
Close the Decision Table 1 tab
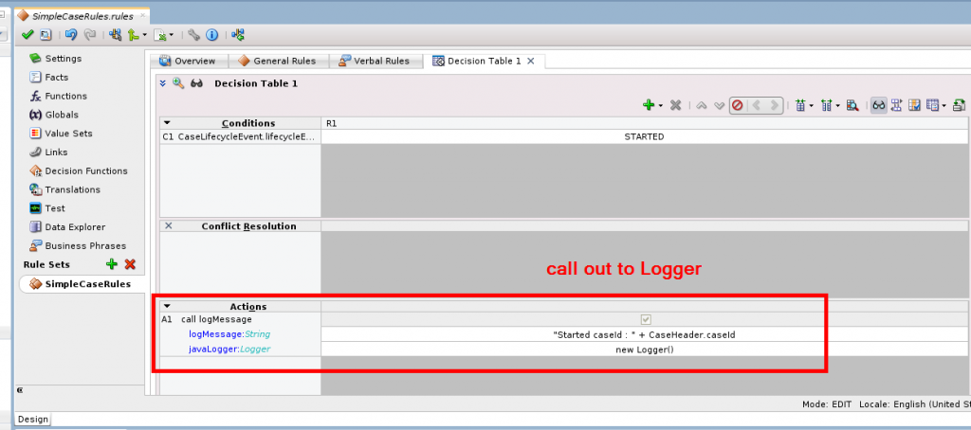(x=531, y=61)
